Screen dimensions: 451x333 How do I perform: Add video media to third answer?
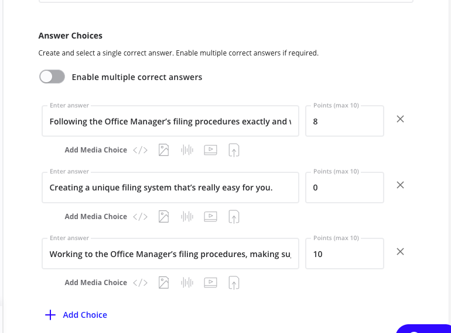coord(210,283)
